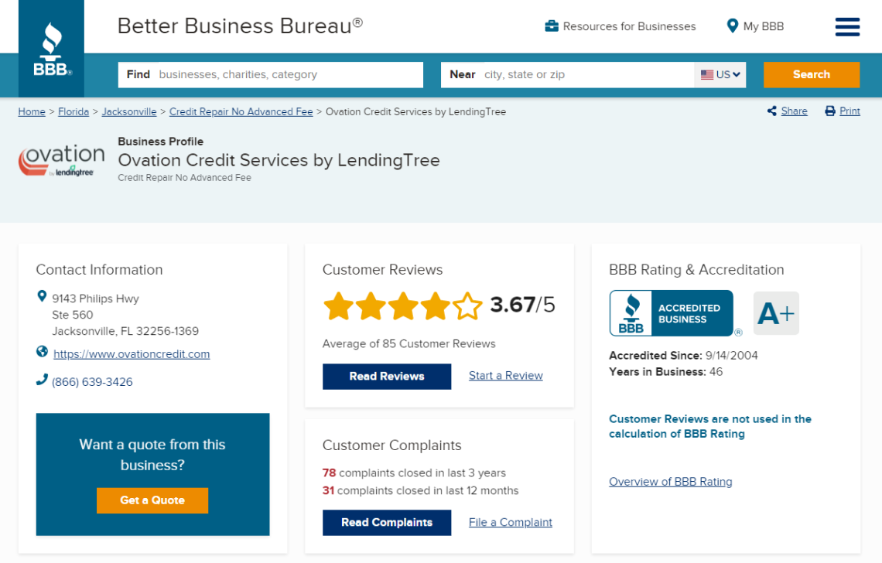Click the phone icon next to the number
Image resolution: width=882 pixels, height=563 pixels.
click(x=41, y=381)
